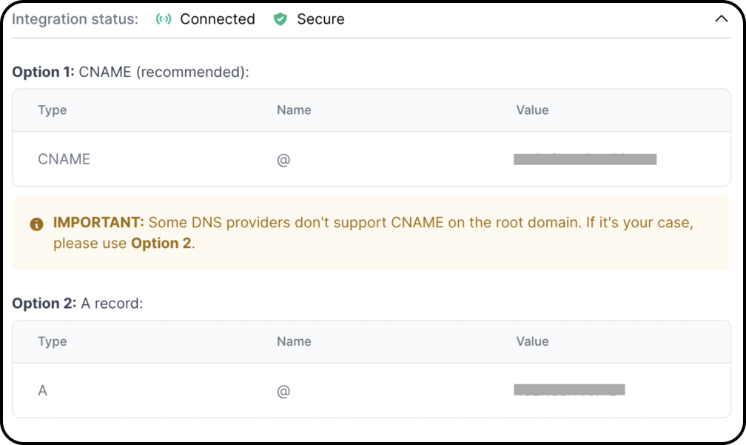746x445 pixels.
Task: Collapse the Integration status panel chevron
Action: tap(722, 19)
